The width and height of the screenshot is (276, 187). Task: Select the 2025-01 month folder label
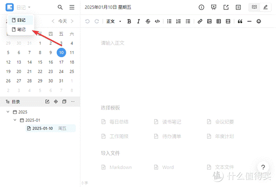coord(32,120)
